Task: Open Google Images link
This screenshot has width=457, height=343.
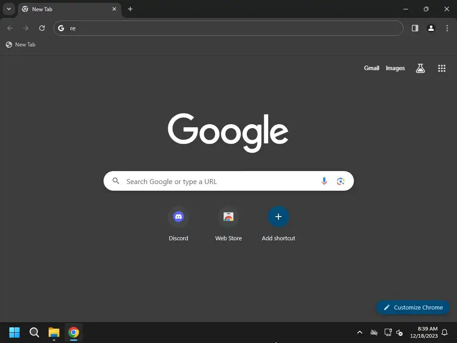Action: point(395,68)
